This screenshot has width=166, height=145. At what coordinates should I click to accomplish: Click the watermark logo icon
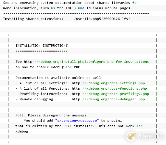131,137
